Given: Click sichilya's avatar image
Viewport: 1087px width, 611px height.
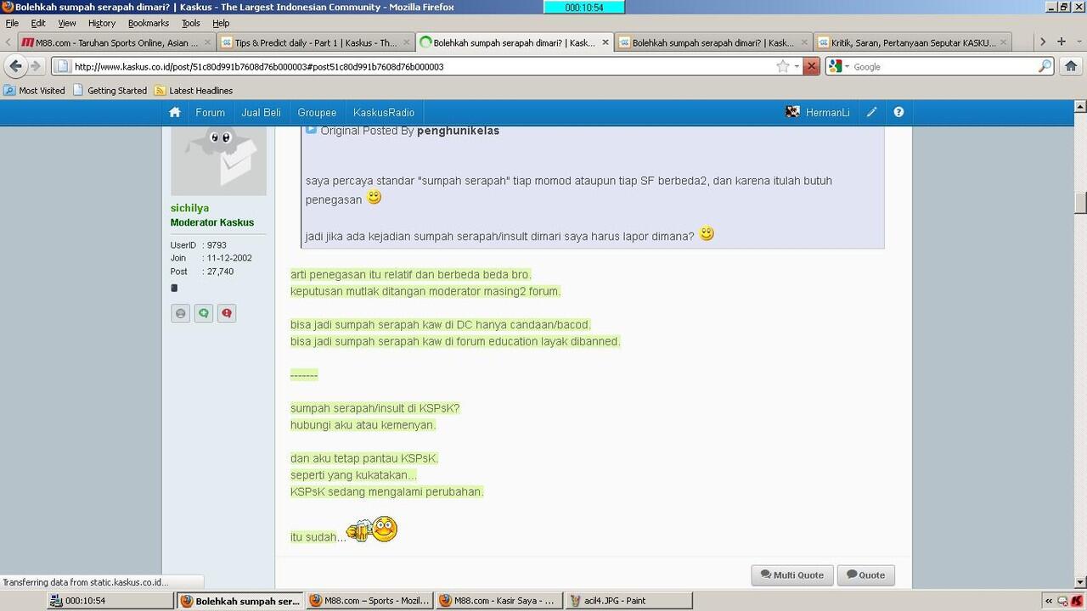Looking at the screenshot, I should coord(218,160).
